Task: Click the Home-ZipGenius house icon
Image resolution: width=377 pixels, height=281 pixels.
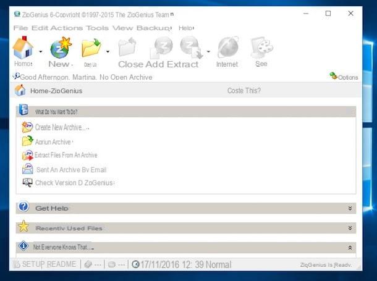Action: point(20,90)
